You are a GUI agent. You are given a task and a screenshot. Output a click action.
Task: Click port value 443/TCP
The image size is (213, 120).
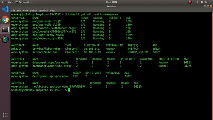[x=133, y=49]
